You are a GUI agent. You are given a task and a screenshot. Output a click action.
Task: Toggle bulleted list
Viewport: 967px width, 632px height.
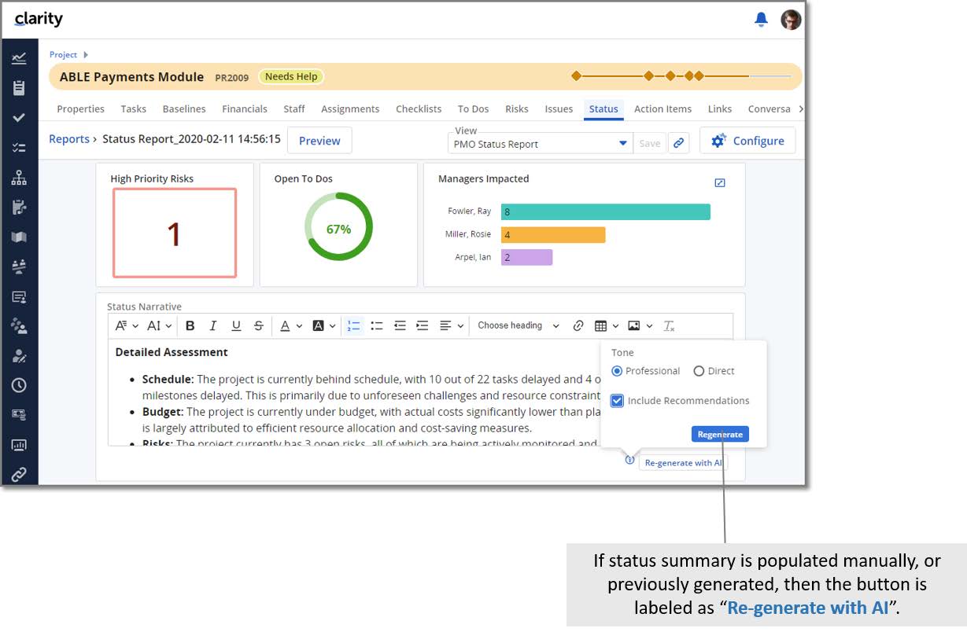point(377,325)
